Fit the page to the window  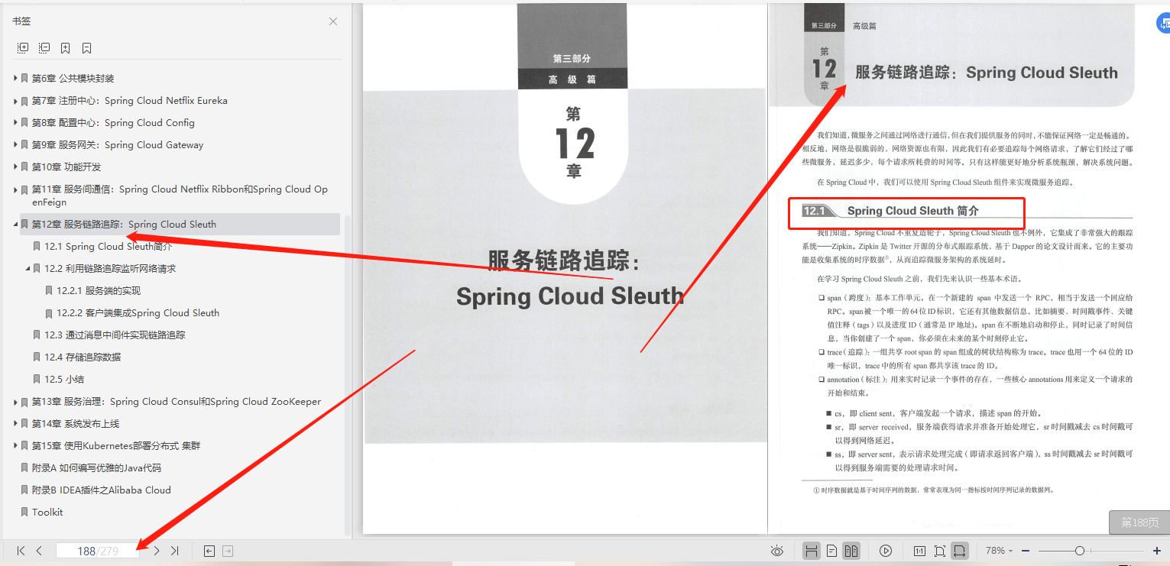pyautogui.click(x=939, y=550)
